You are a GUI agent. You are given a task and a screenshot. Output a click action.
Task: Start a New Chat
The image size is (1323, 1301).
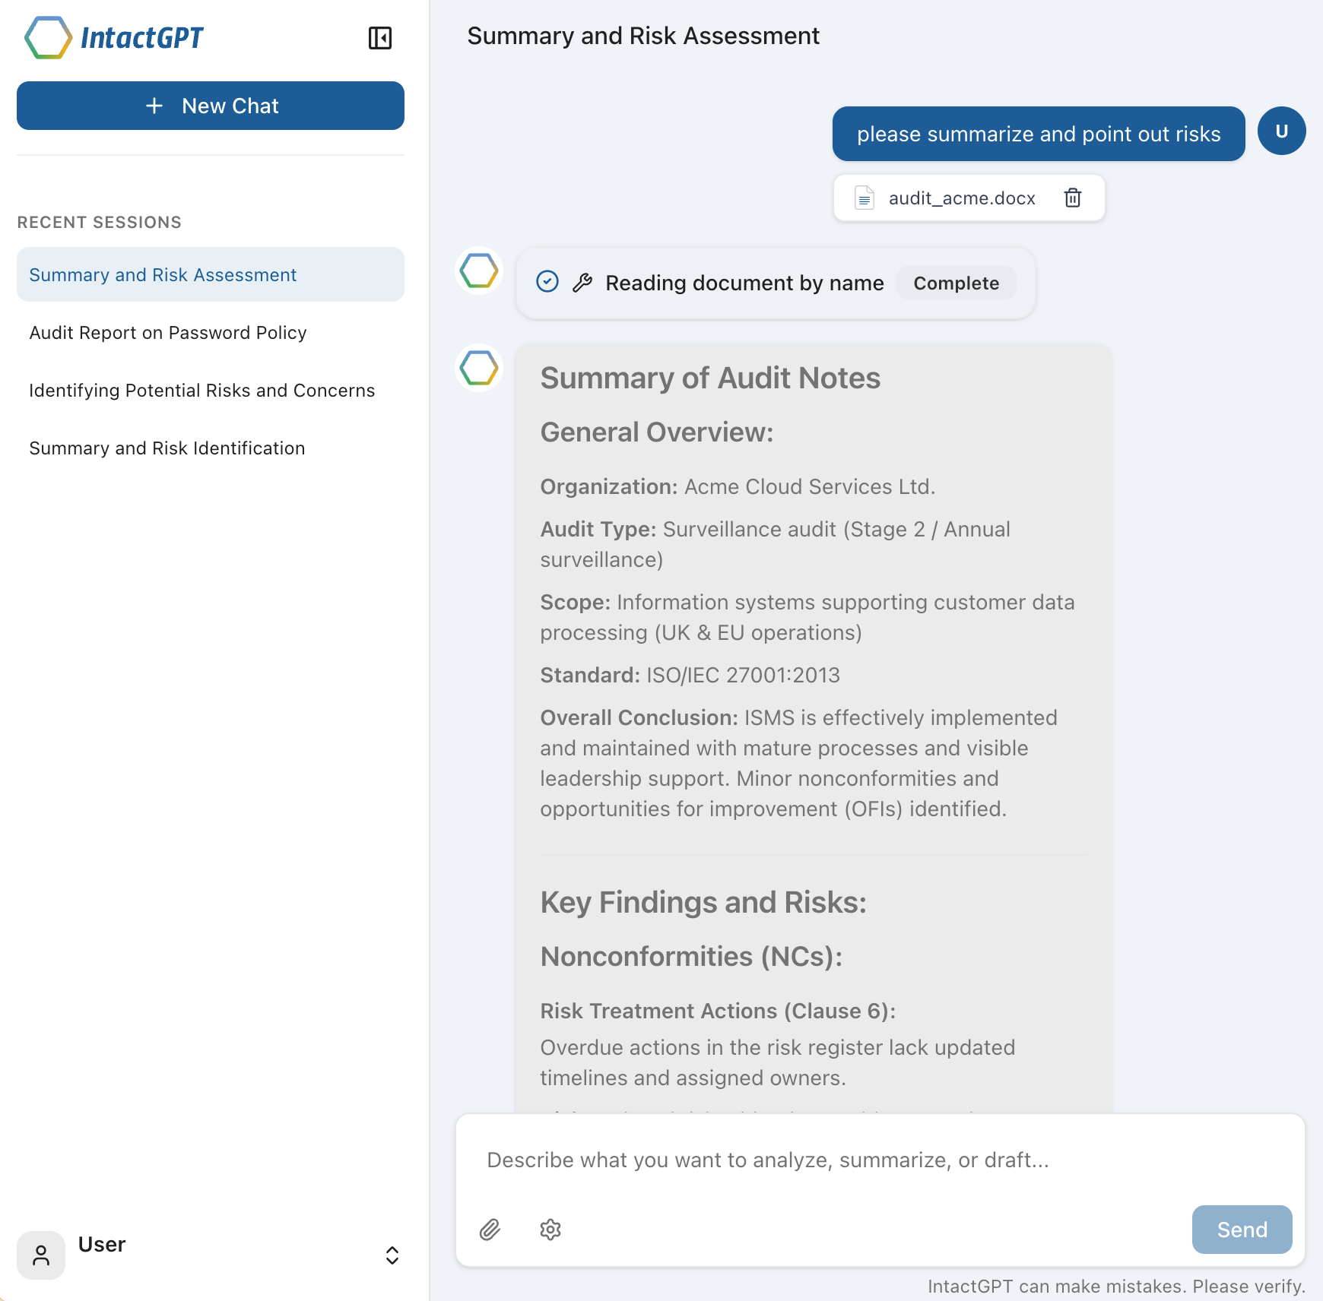coord(210,106)
